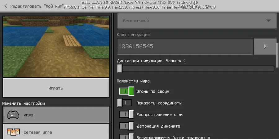Screen dimensions: 279x139
Task: Go back using the left arrow icon
Action: (6, 6)
